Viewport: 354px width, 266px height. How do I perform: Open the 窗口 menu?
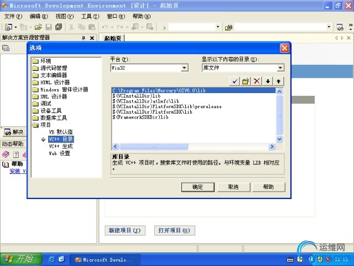pyautogui.click(x=116, y=16)
